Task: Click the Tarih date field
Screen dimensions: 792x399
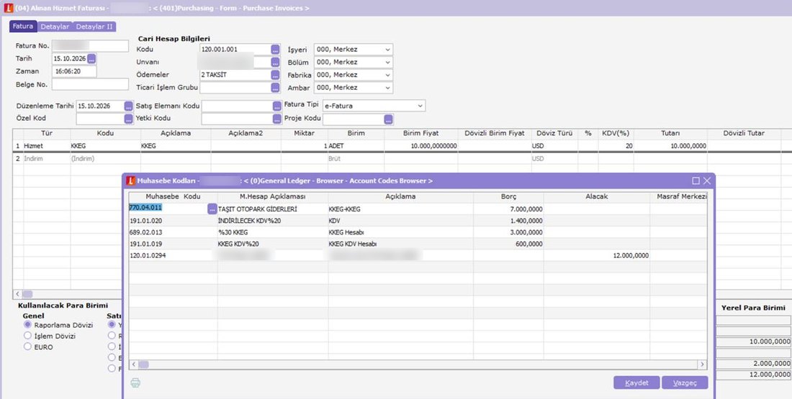Action: (70, 59)
